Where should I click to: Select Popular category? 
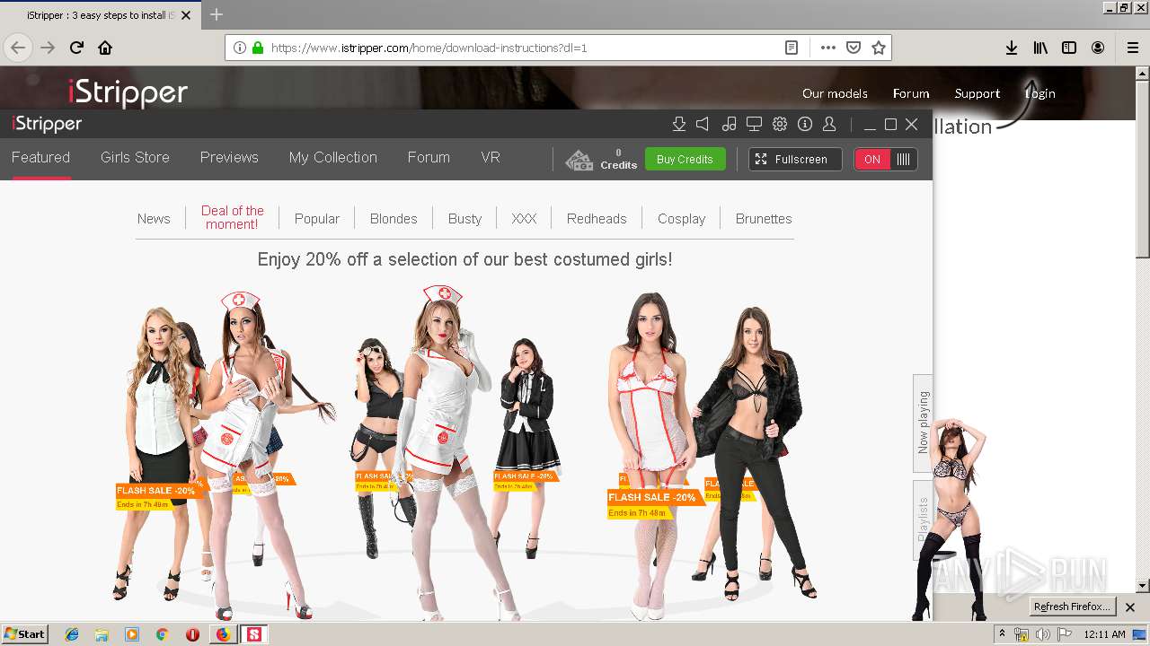pos(317,218)
